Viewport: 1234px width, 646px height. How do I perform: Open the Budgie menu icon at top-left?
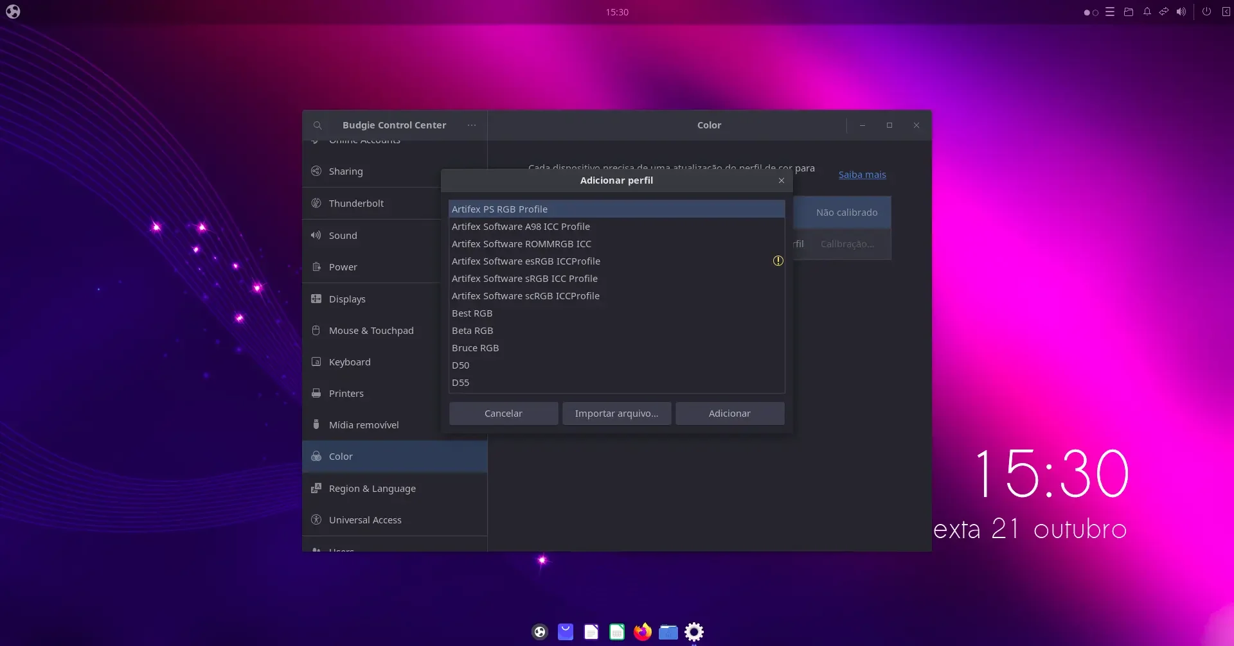click(x=13, y=12)
